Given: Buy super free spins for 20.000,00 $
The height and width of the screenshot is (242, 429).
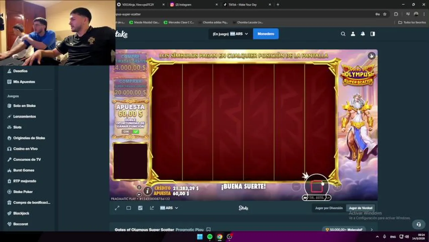Looking at the screenshot, I should pos(130,87).
